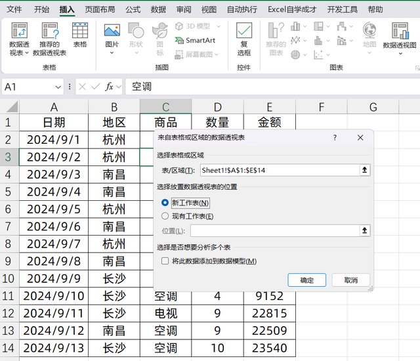The image size is (420, 361).
Task: Select row 3 header
Action: [x=9, y=158]
